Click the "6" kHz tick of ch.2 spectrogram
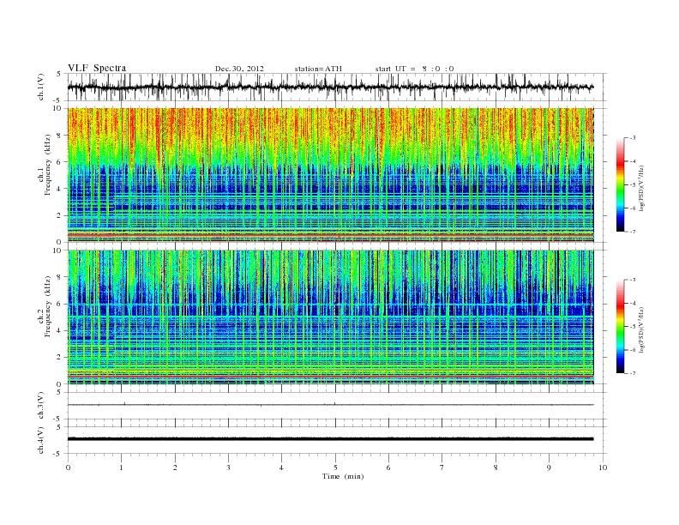 point(59,304)
